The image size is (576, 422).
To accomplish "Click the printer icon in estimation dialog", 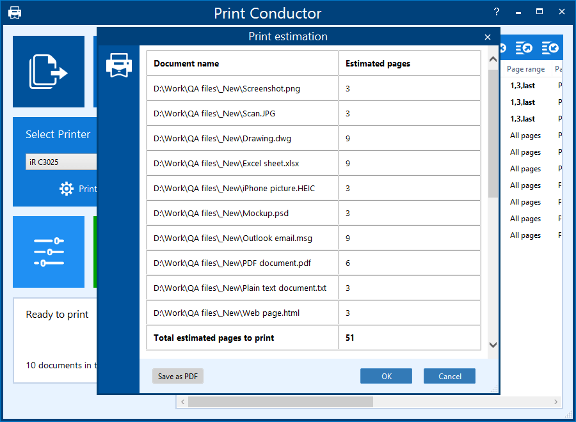I will [118, 65].
